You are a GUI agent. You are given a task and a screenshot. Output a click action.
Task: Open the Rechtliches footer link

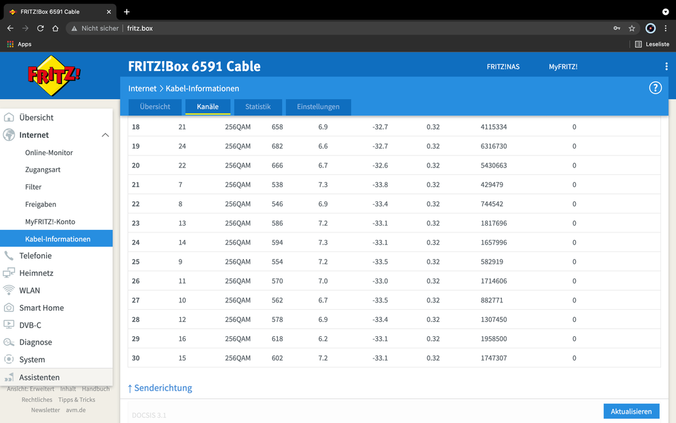37,400
